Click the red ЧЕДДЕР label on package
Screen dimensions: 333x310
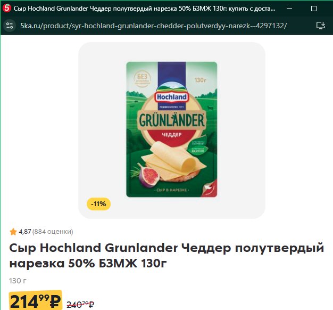click(x=172, y=135)
